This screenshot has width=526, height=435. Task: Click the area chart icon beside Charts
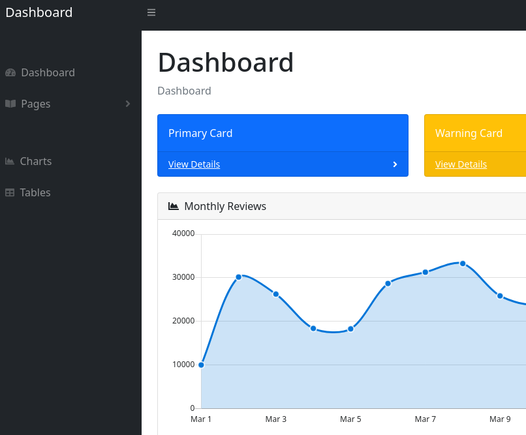tap(10, 161)
